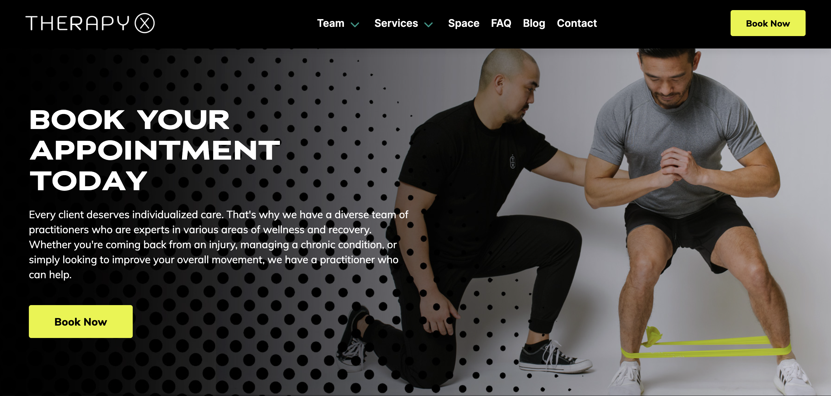Open the Services navigation item
The image size is (831, 396).
(396, 23)
